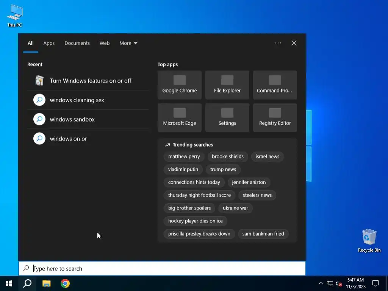Switch to the Documents search tab

pos(77,43)
